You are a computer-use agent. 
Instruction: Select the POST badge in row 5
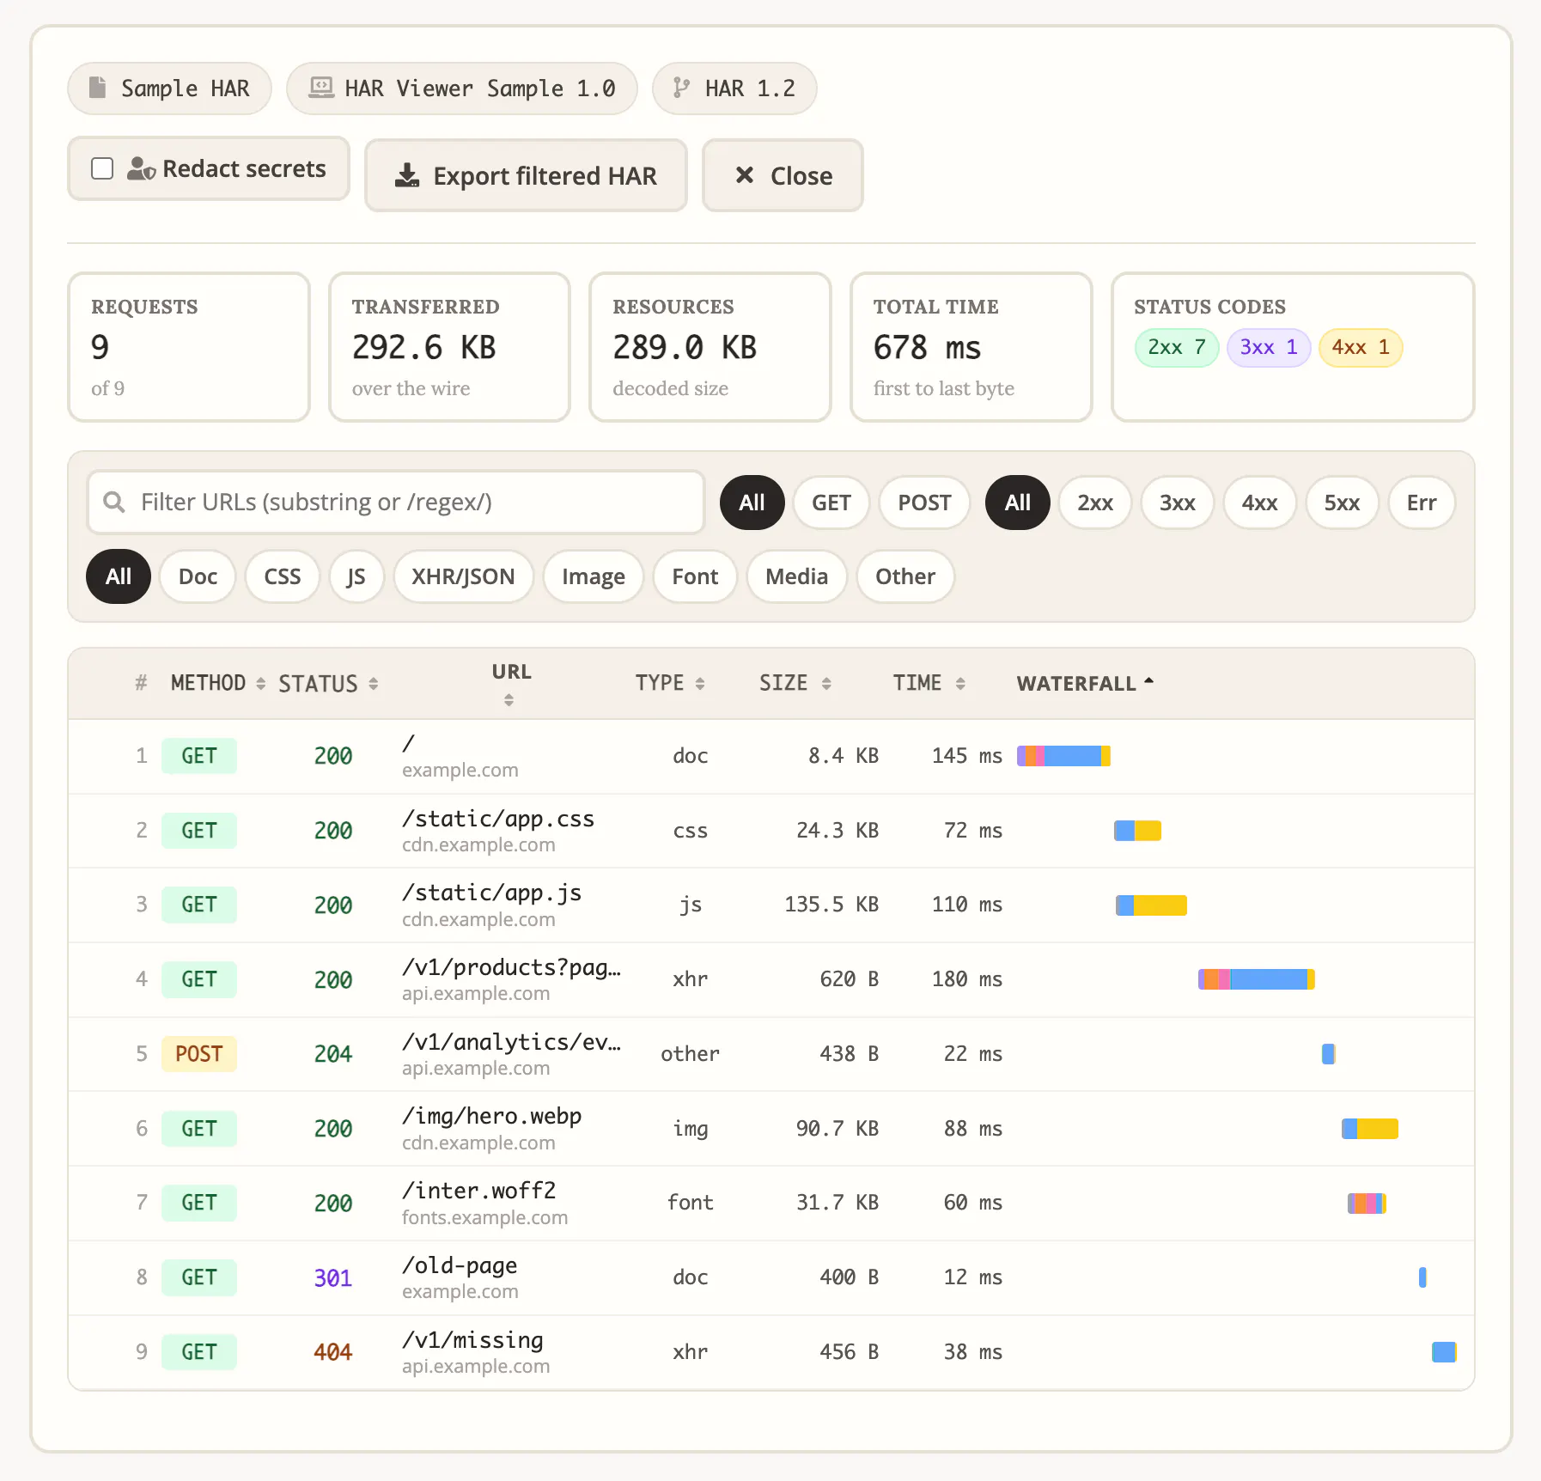point(198,1054)
